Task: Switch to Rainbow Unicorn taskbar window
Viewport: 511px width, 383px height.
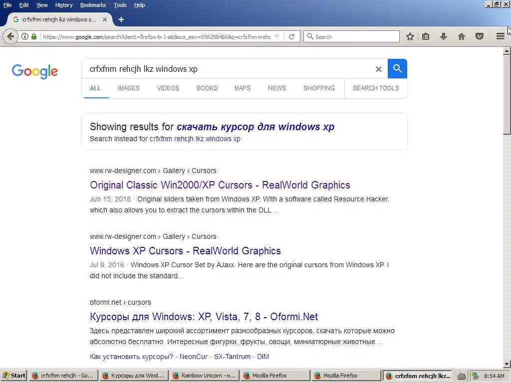Action: (x=205, y=376)
